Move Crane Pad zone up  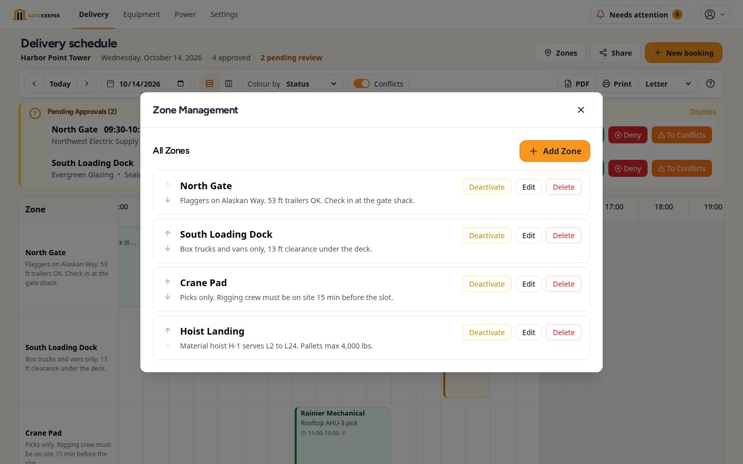pyautogui.click(x=168, y=282)
